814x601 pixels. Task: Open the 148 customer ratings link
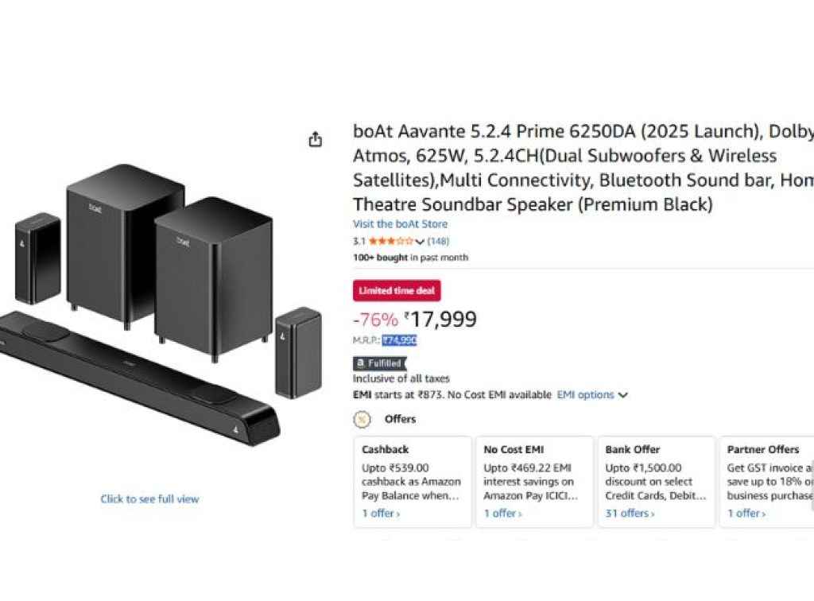coord(438,241)
